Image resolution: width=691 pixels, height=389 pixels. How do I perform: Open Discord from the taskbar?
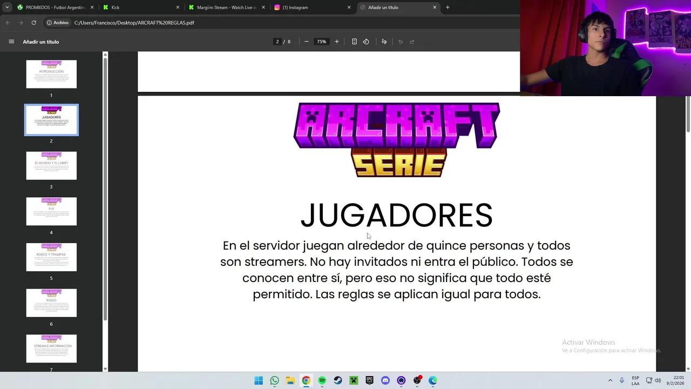point(385,380)
